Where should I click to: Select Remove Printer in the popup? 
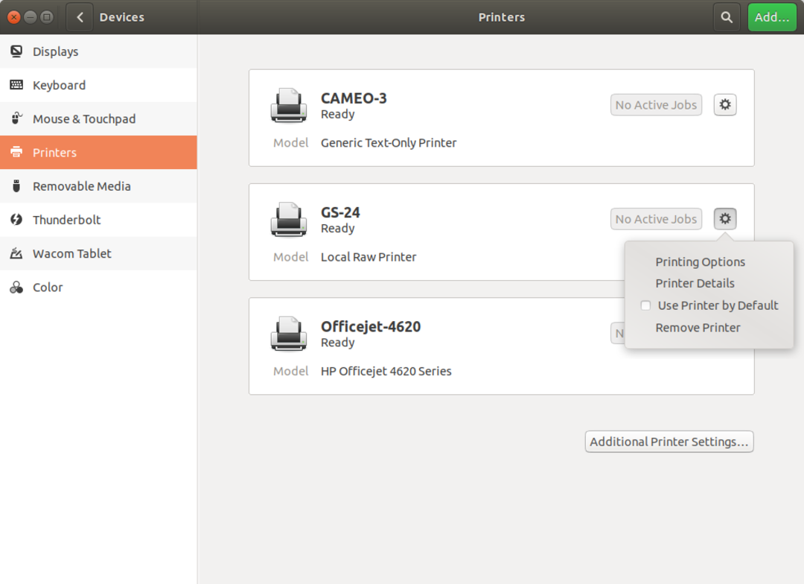(698, 327)
